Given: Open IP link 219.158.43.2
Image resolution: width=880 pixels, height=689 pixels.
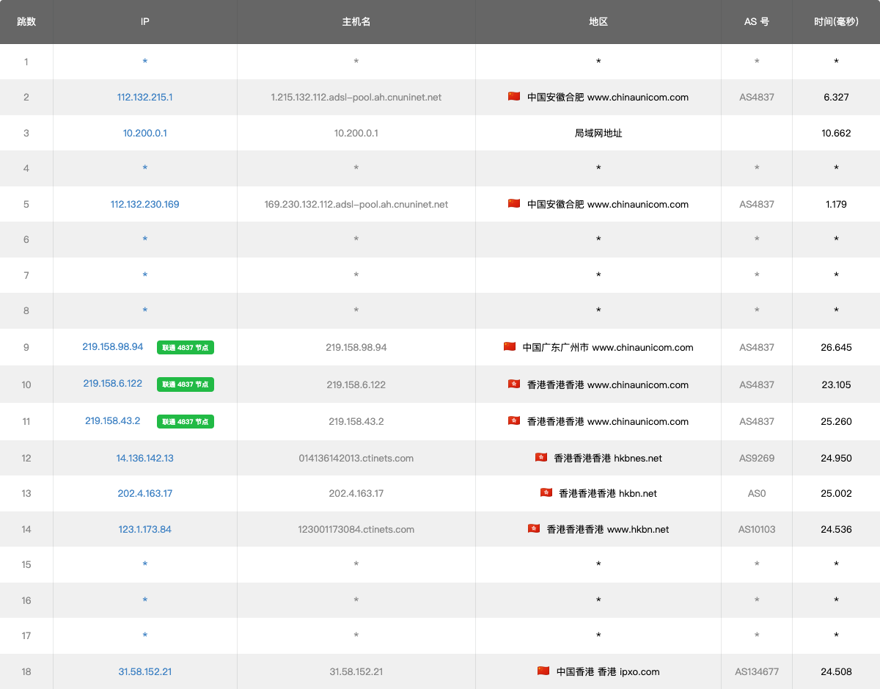Looking at the screenshot, I should [x=113, y=420].
